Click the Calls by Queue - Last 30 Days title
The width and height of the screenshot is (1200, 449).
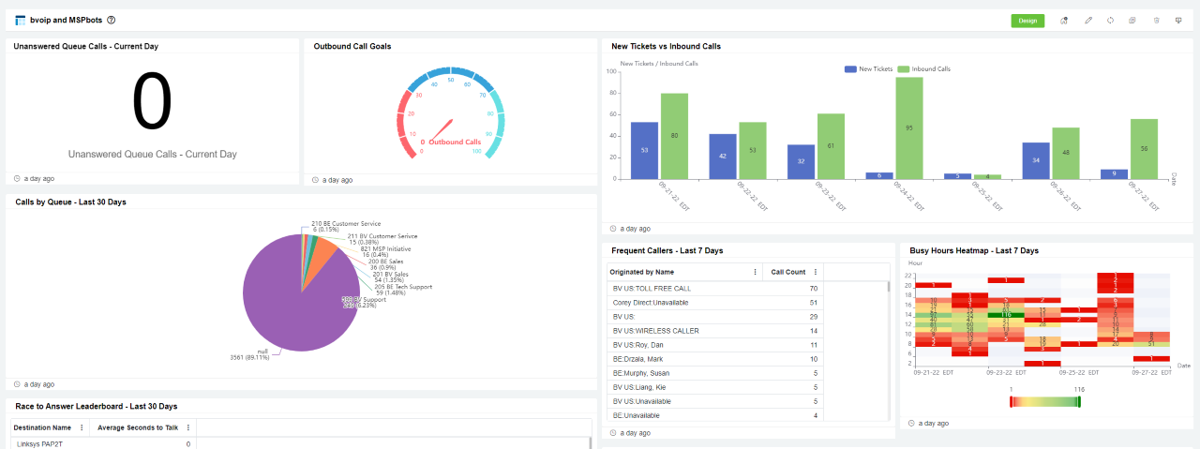pyautogui.click(x=69, y=202)
